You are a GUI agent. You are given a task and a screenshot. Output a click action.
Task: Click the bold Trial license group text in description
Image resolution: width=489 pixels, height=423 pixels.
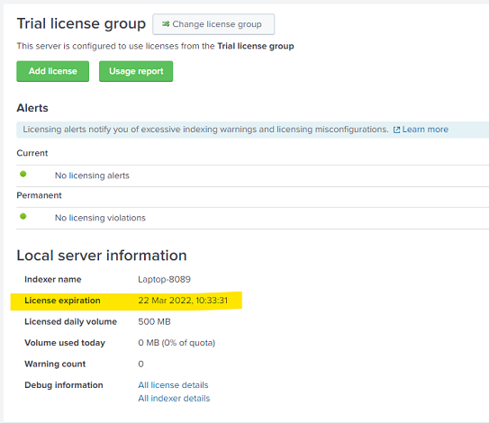256,46
